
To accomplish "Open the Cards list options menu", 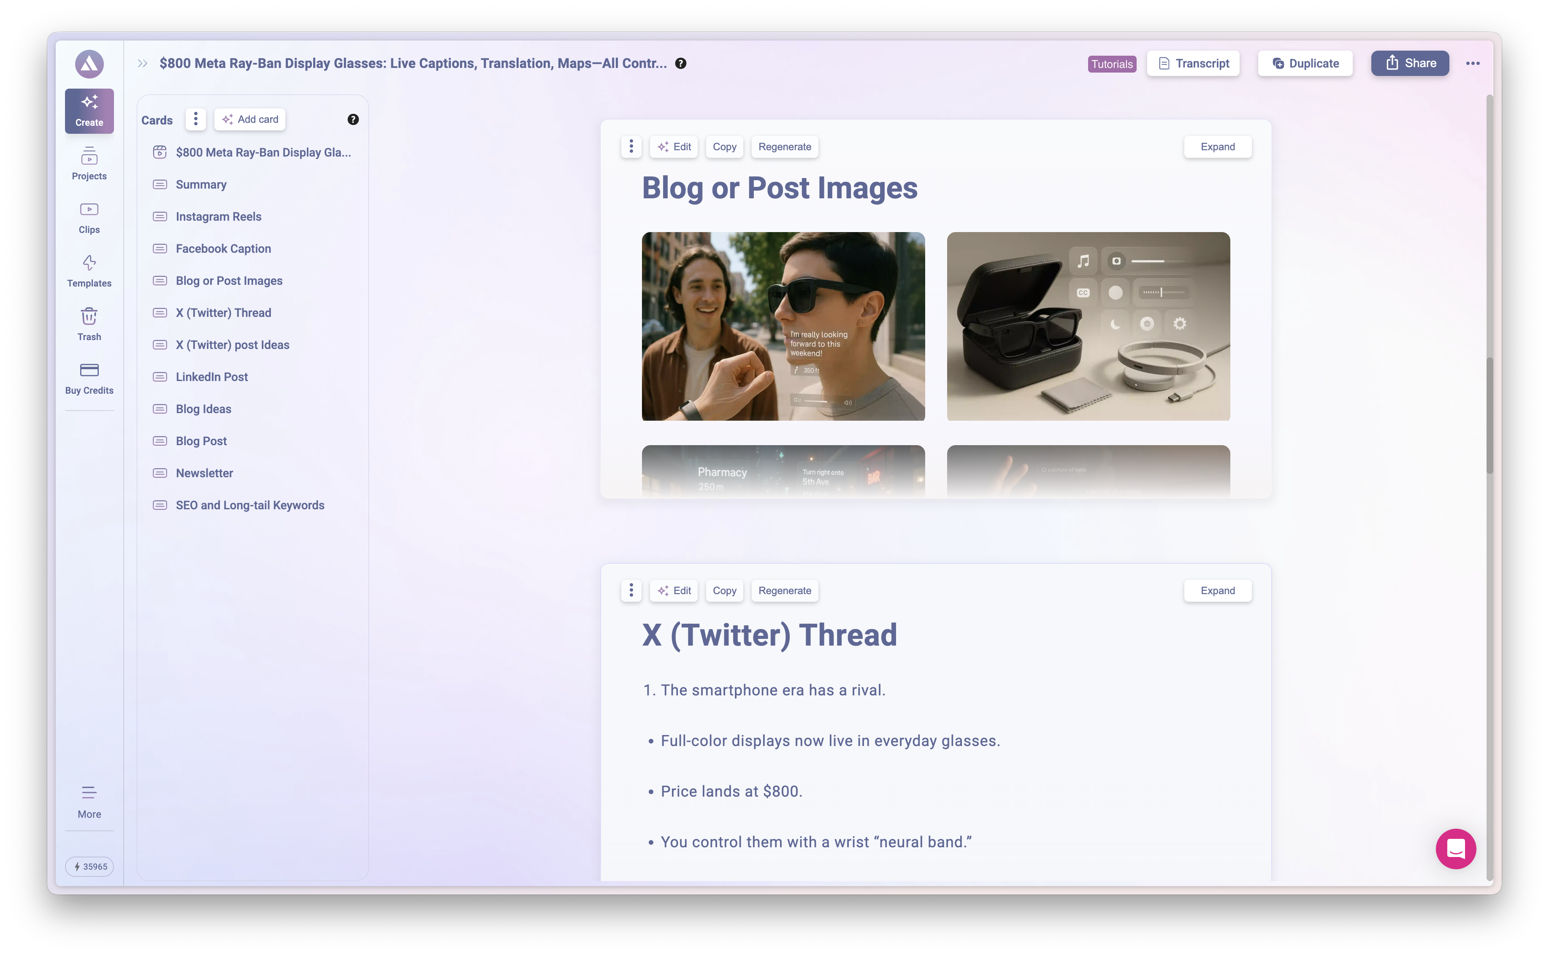I will tap(195, 119).
